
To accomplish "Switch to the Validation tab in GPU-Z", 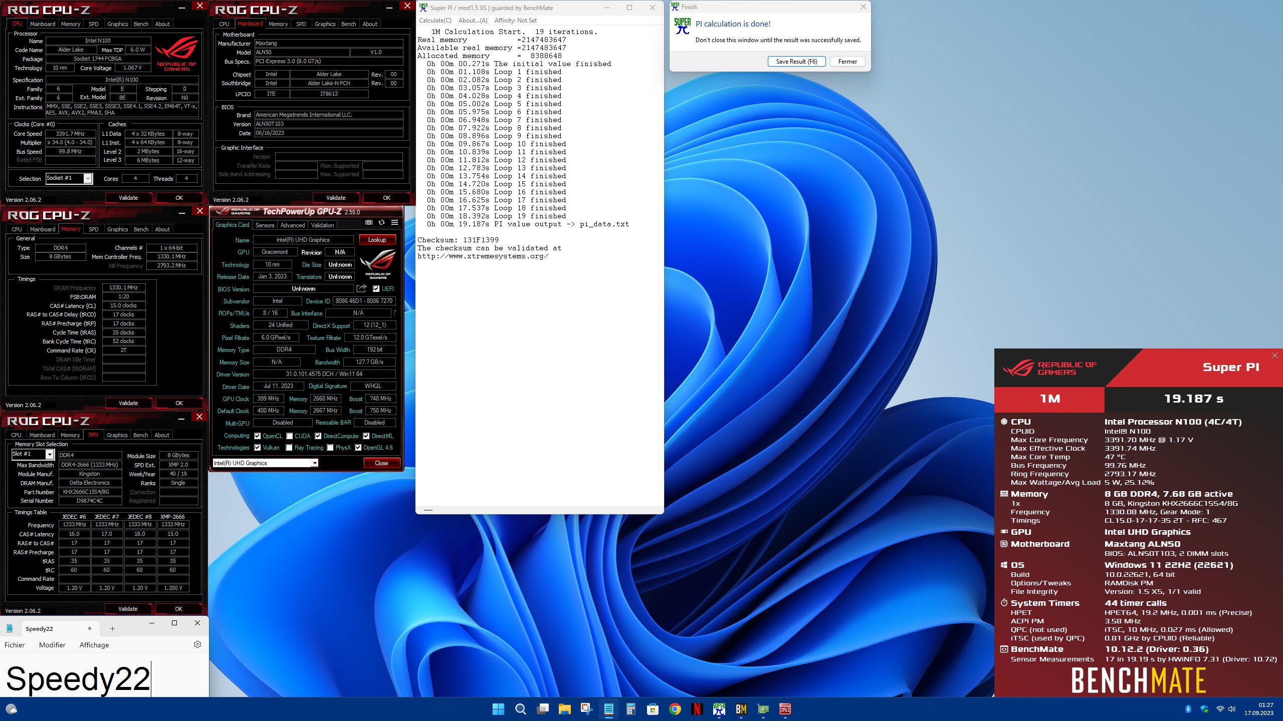I will point(323,225).
